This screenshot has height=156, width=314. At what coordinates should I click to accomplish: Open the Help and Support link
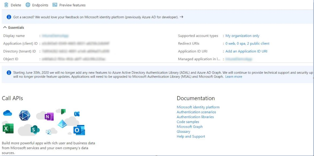pos(191,136)
